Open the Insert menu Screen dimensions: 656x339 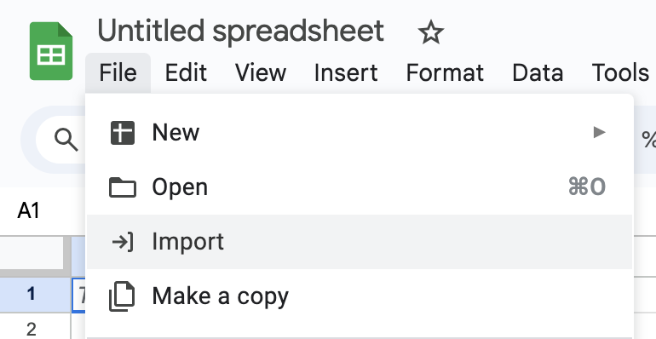pyautogui.click(x=346, y=72)
